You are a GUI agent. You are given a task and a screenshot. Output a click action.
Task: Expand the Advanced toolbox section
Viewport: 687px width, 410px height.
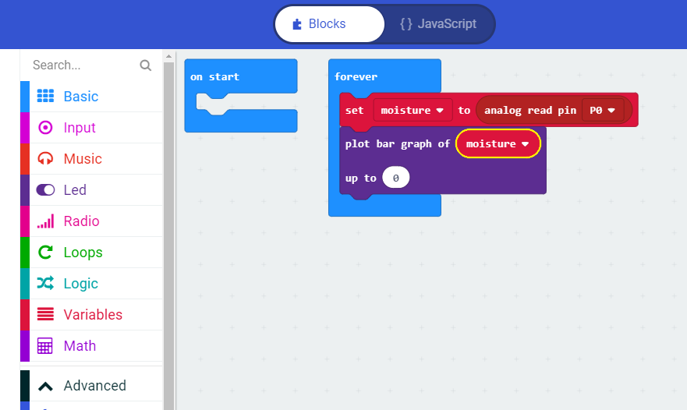coord(84,386)
